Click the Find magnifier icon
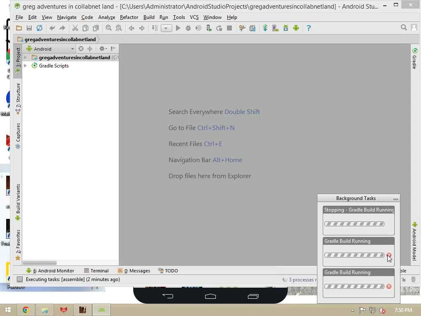421x316 pixels. pyautogui.click(x=109, y=28)
